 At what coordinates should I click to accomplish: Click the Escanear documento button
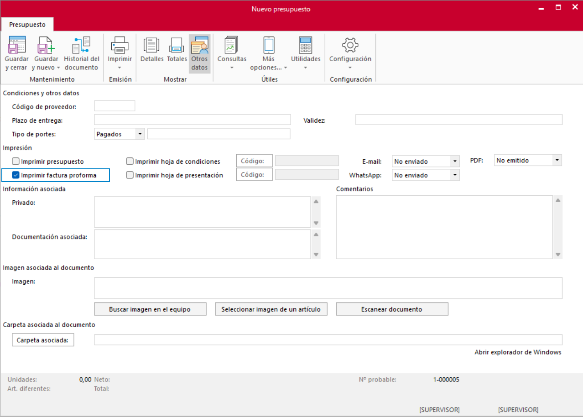tap(392, 309)
